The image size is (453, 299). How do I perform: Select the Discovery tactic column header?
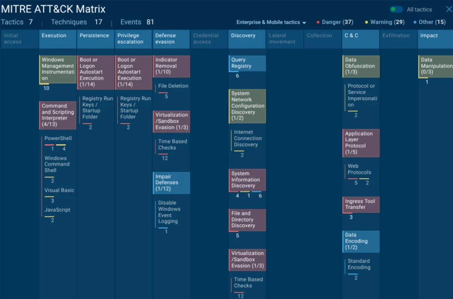[x=247, y=39]
